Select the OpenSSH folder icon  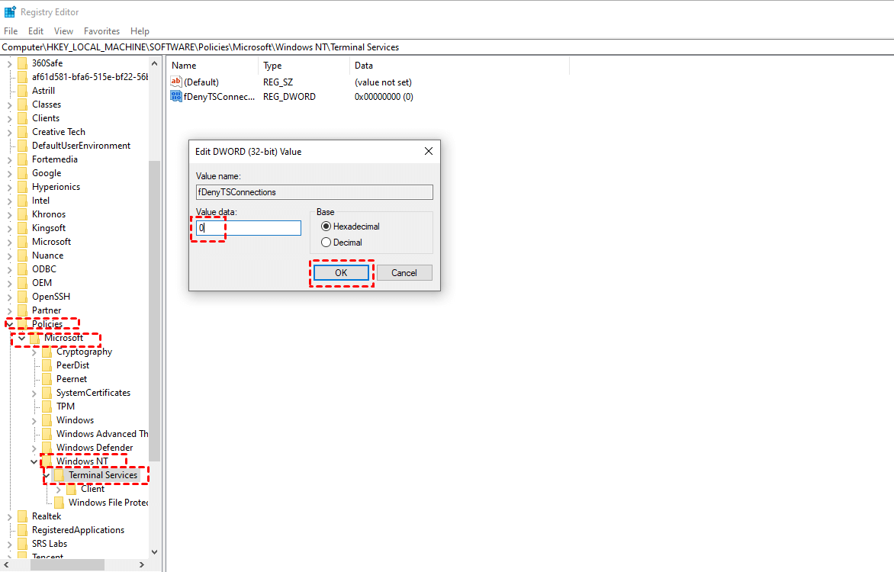click(22, 296)
